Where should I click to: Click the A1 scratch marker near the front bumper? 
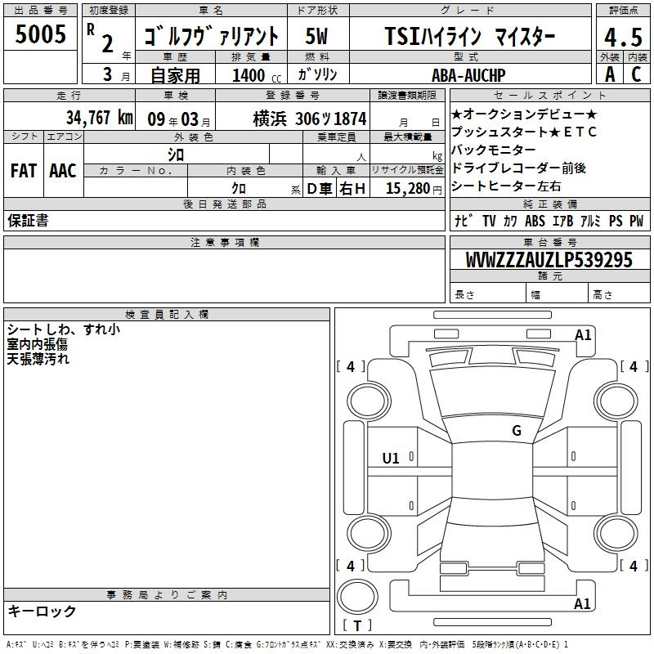coord(582,335)
